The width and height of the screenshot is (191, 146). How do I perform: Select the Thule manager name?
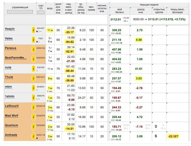(9, 77)
